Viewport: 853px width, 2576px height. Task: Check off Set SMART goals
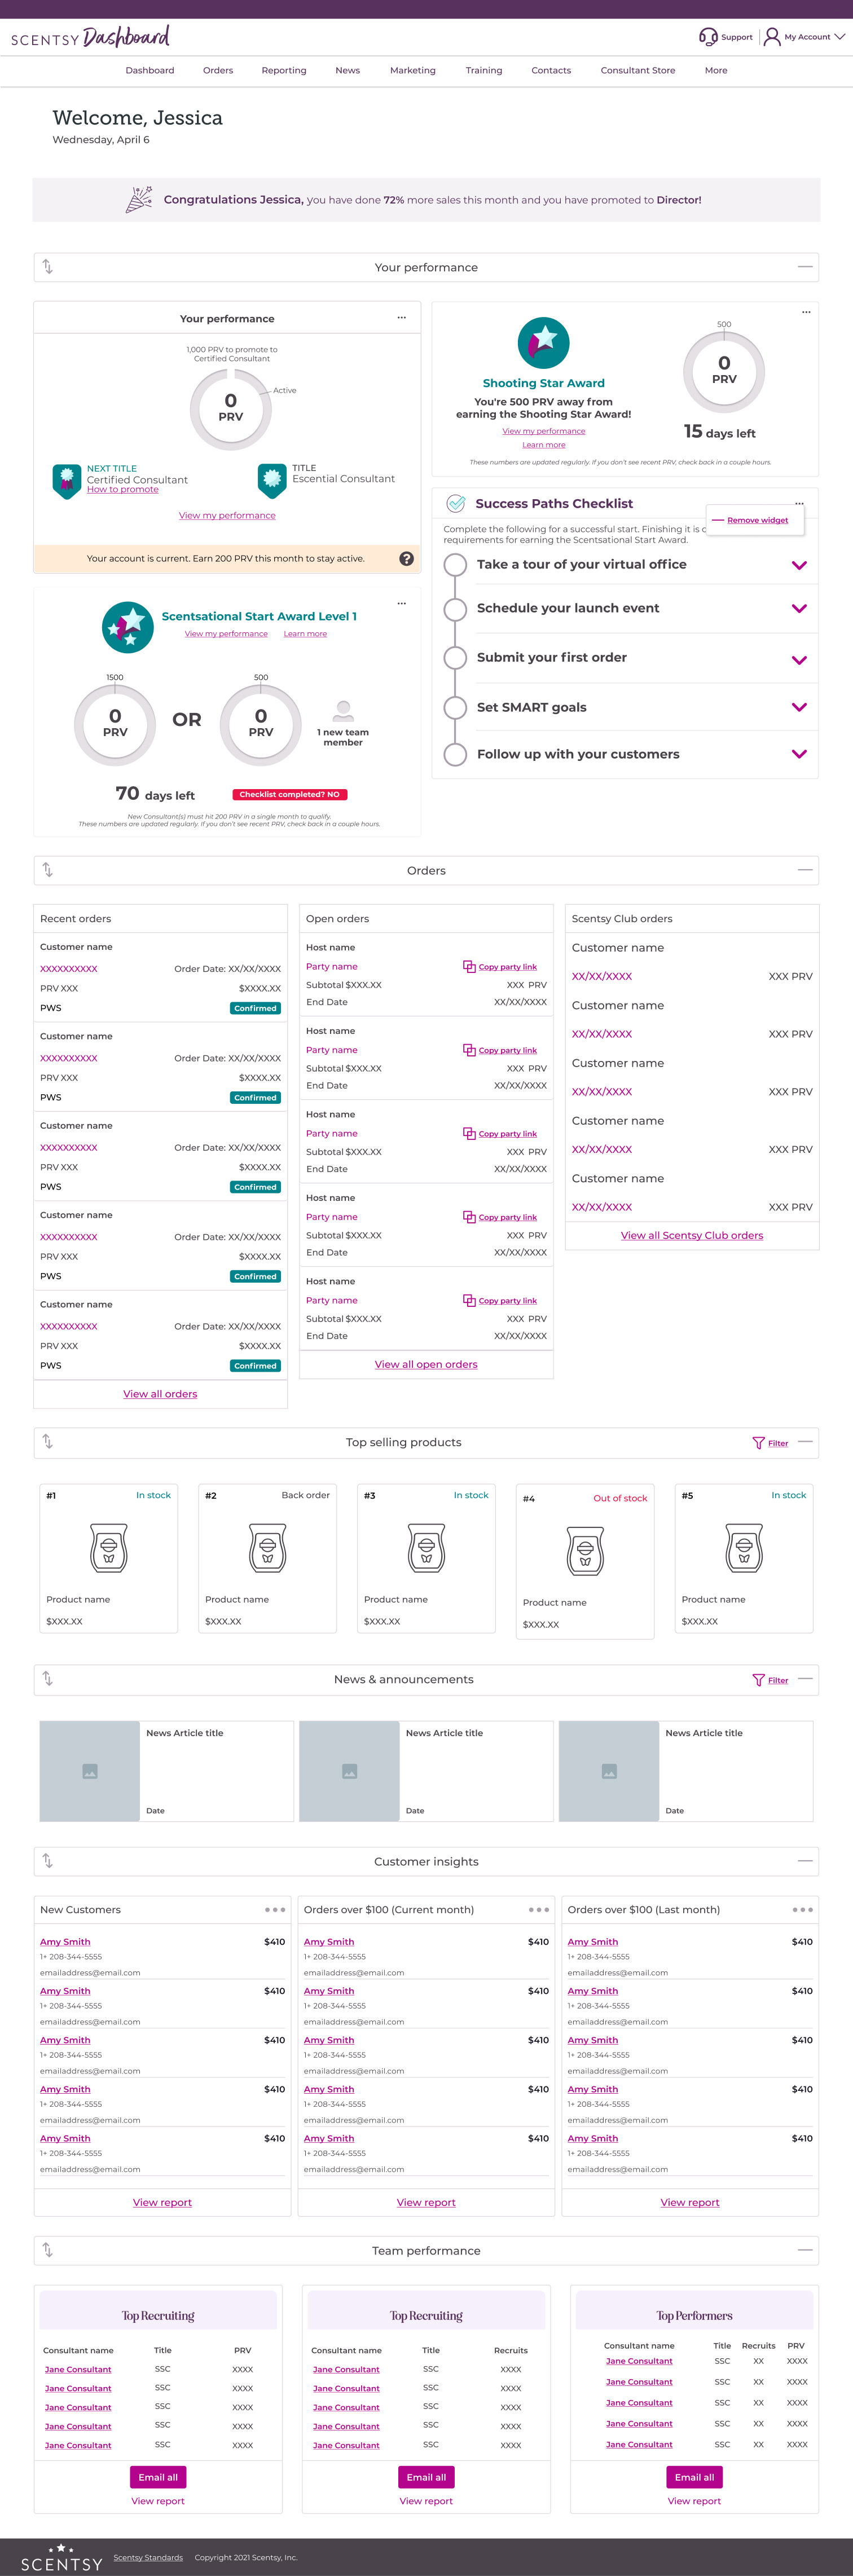[455, 708]
